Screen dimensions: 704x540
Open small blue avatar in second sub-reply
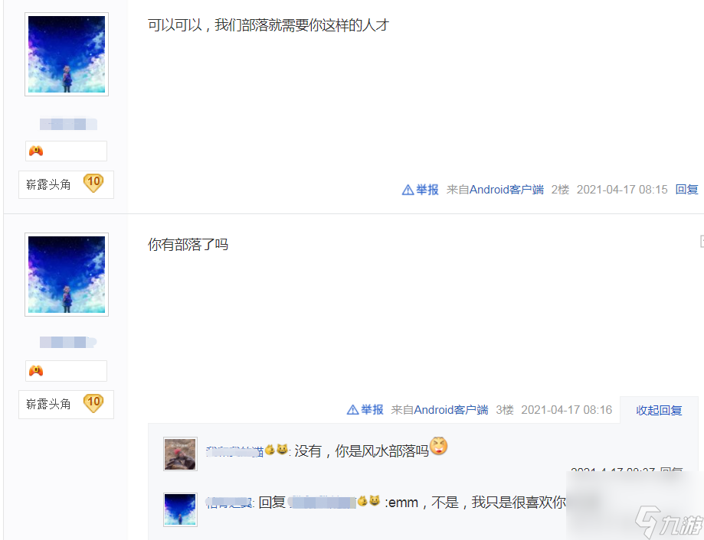pos(180,509)
